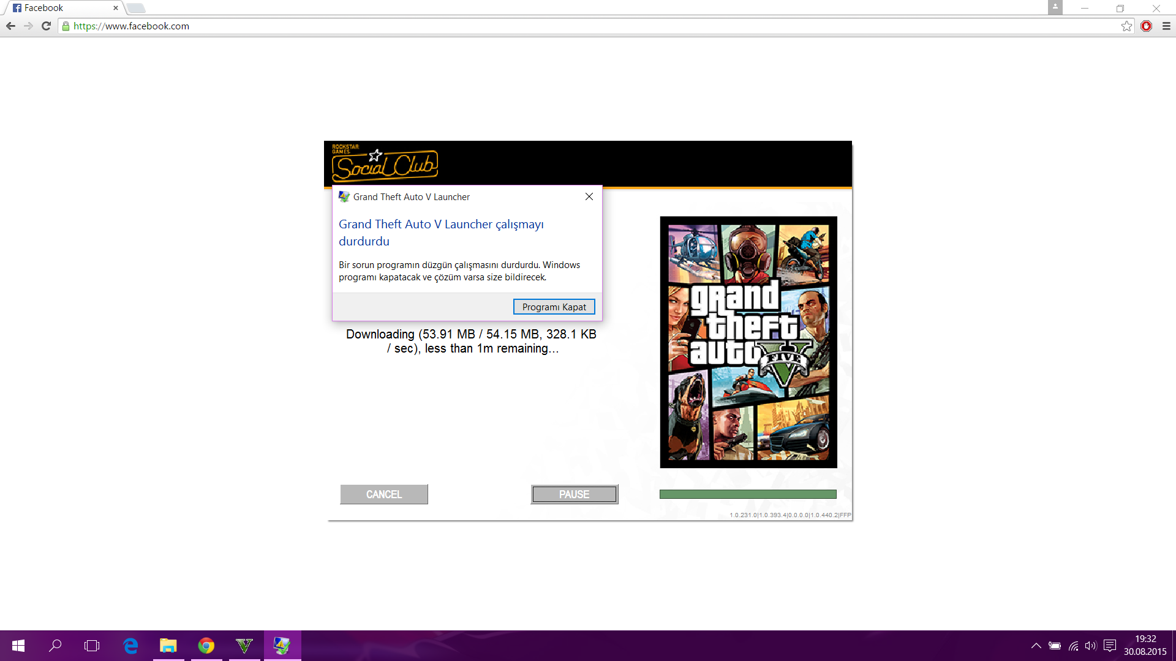This screenshot has height=661, width=1176.
Task: Click the Programı Kapat button
Action: [x=554, y=307]
